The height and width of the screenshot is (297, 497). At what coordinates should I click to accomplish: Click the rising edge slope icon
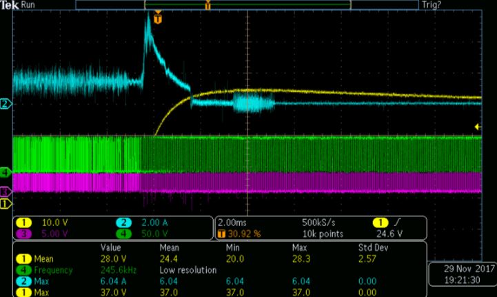[397, 222]
